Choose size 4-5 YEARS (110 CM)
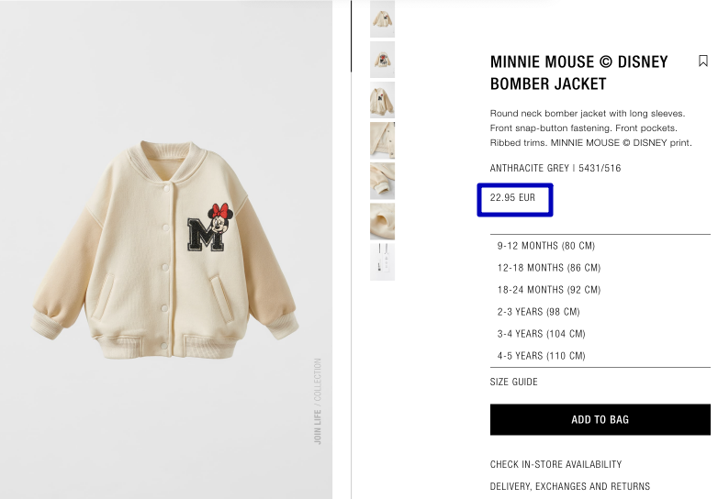Screen dimensions: 718x499 [x=541, y=356]
